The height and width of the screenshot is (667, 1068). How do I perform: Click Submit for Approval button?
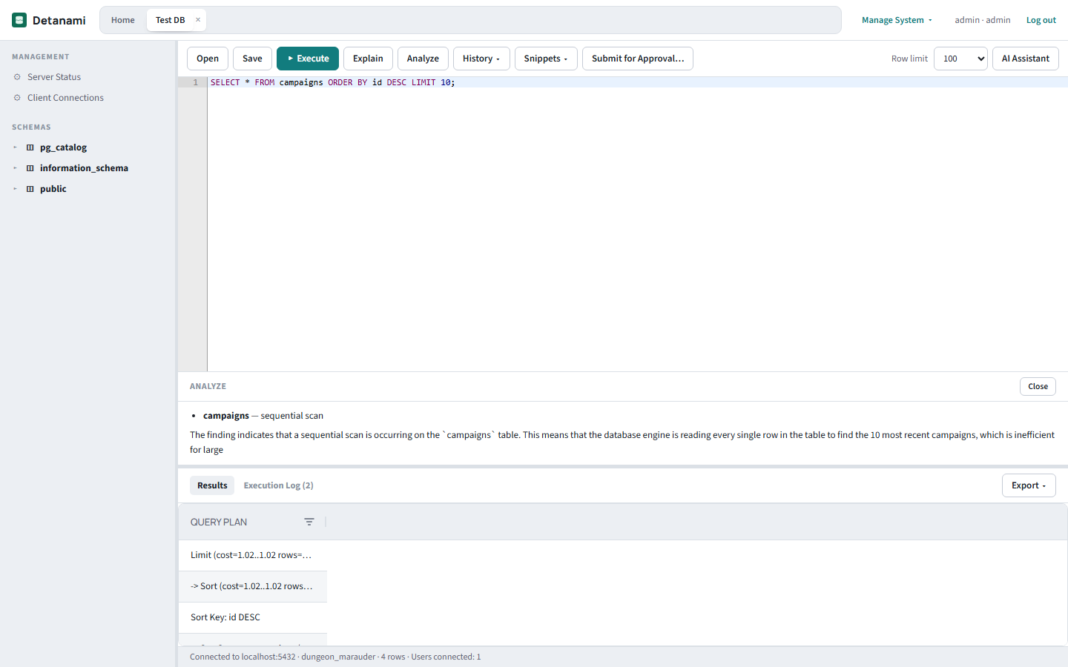[x=638, y=59]
